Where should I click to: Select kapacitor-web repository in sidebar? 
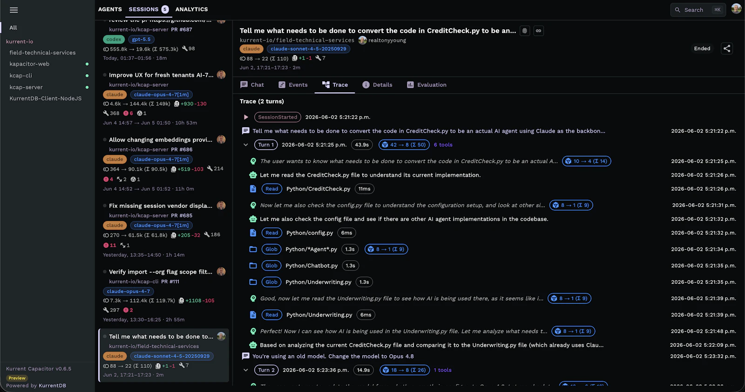tap(29, 64)
